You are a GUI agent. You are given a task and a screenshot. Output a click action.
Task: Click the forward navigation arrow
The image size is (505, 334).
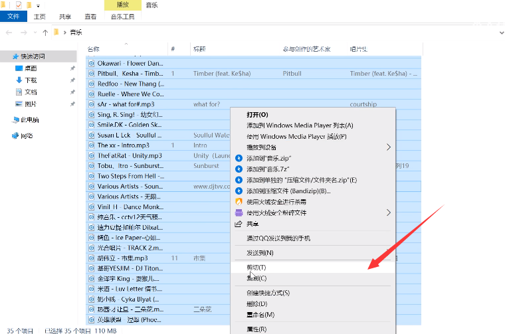[x=24, y=33]
